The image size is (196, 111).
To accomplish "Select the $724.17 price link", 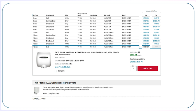I will coord(146,44).
